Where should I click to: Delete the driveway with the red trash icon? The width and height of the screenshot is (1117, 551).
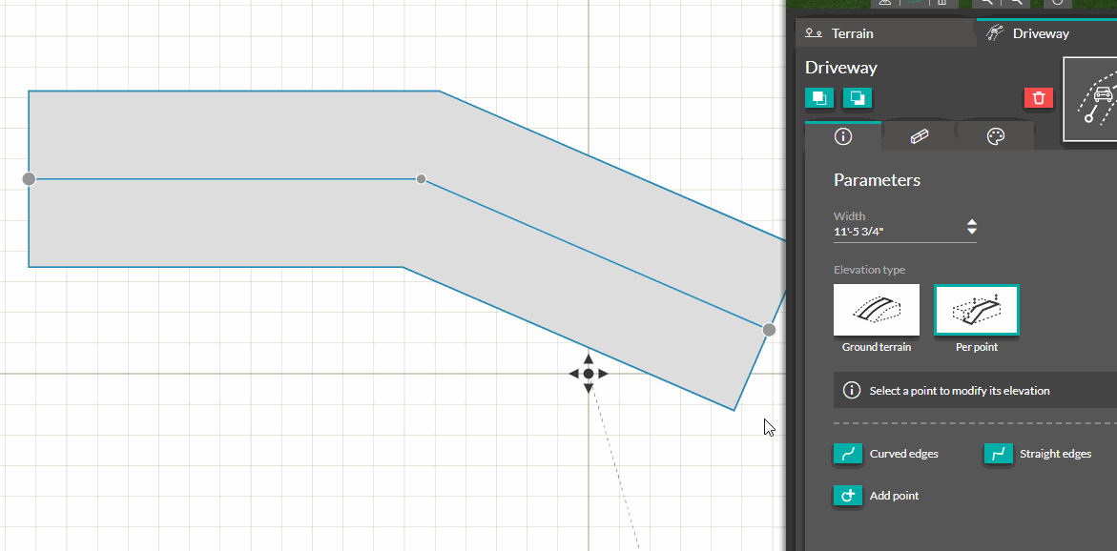point(1038,97)
